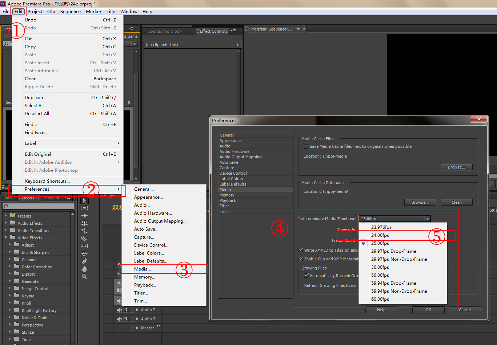Screen dimensions: 497x345
Task: Select the Rate Stretch tool
Action: tap(84, 231)
